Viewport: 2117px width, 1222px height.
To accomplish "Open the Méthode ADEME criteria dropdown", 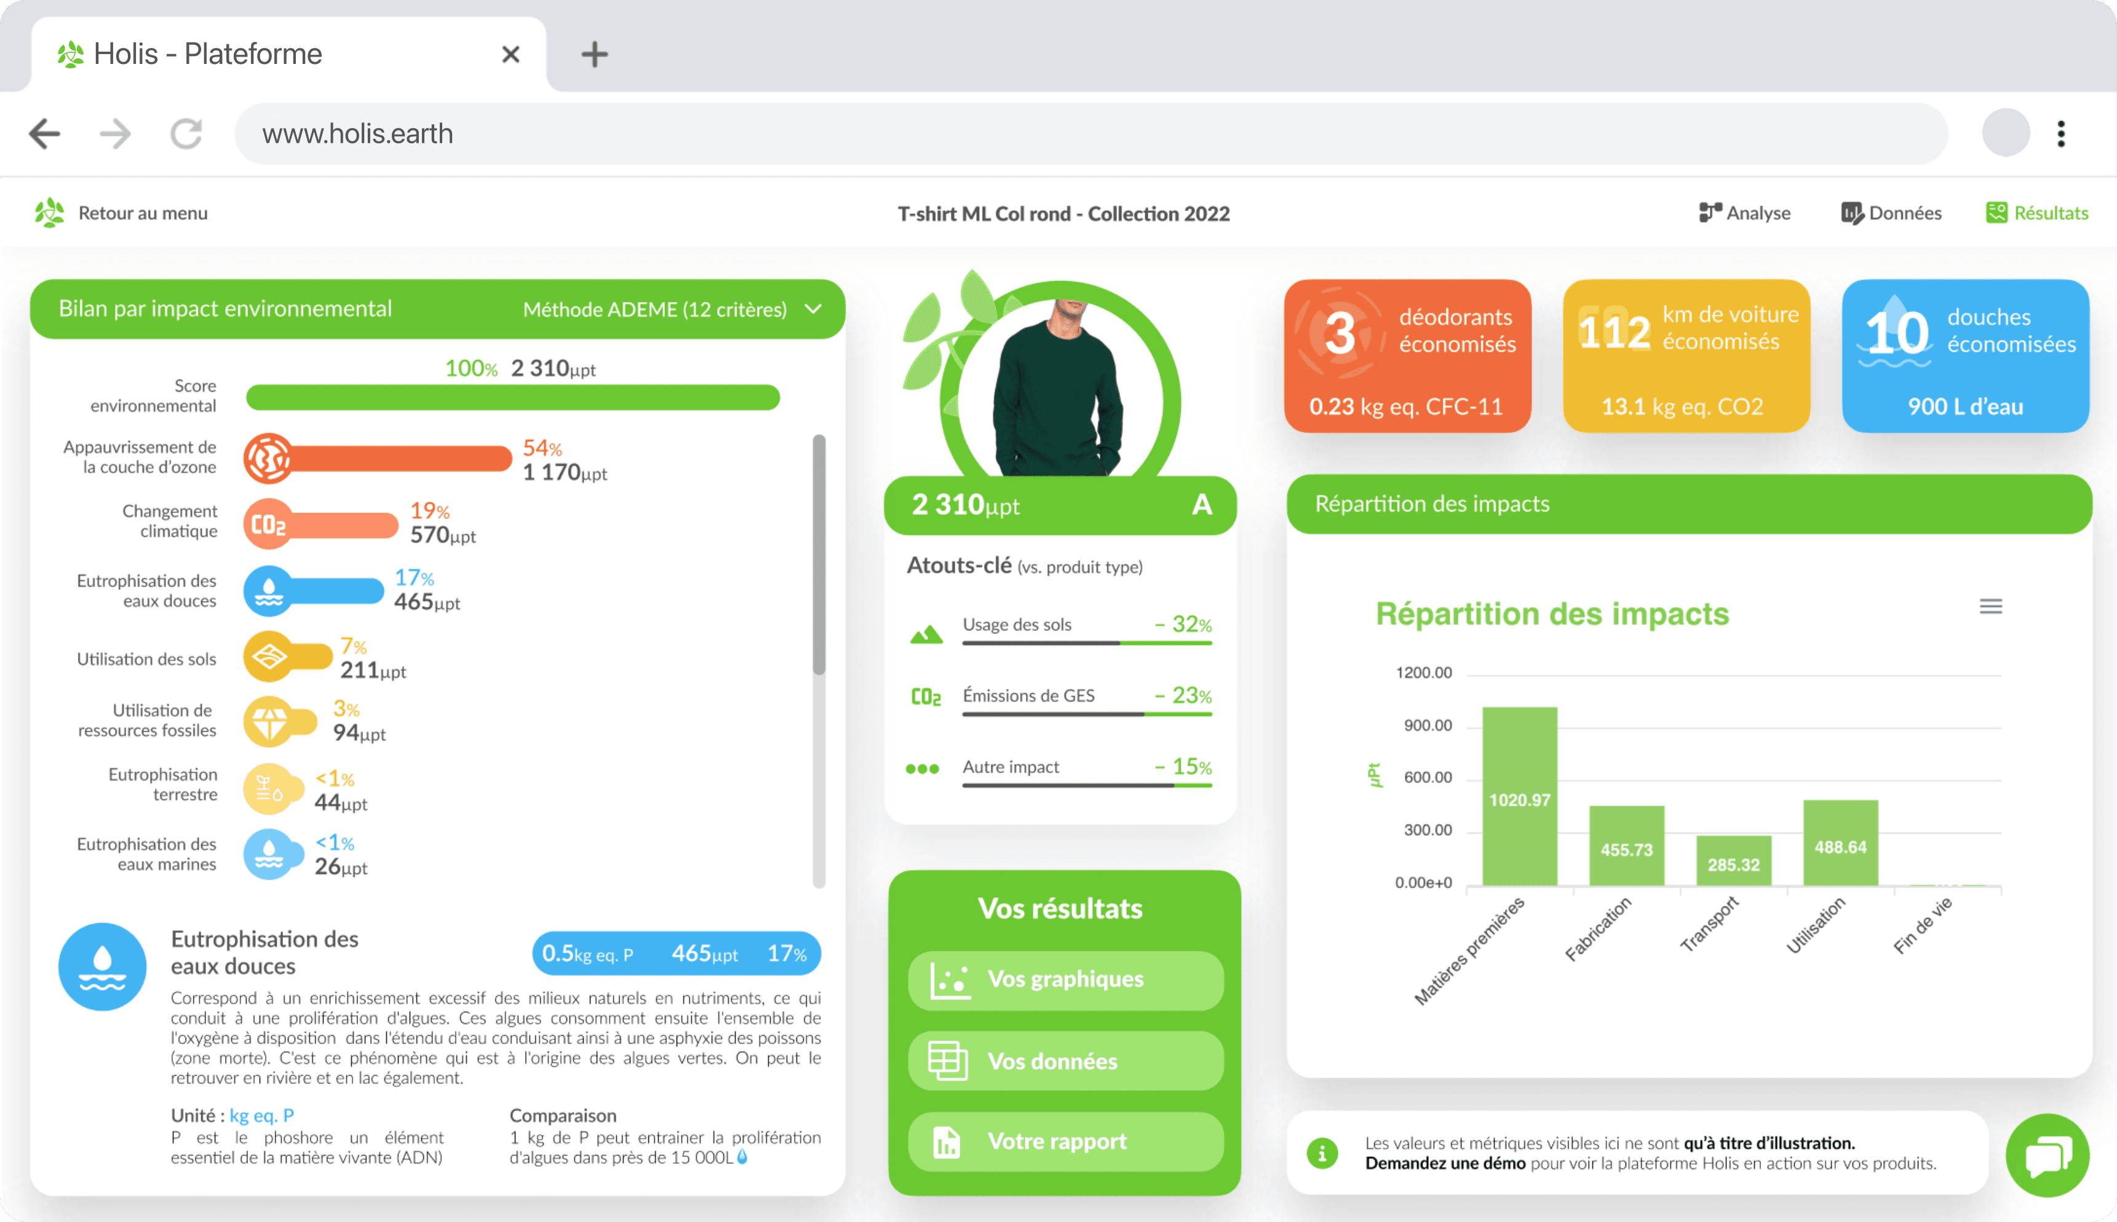I will pyautogui.click(x=812, y=309).
